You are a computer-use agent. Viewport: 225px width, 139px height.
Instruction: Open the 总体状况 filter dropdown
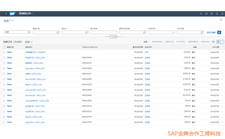(173, 33)
